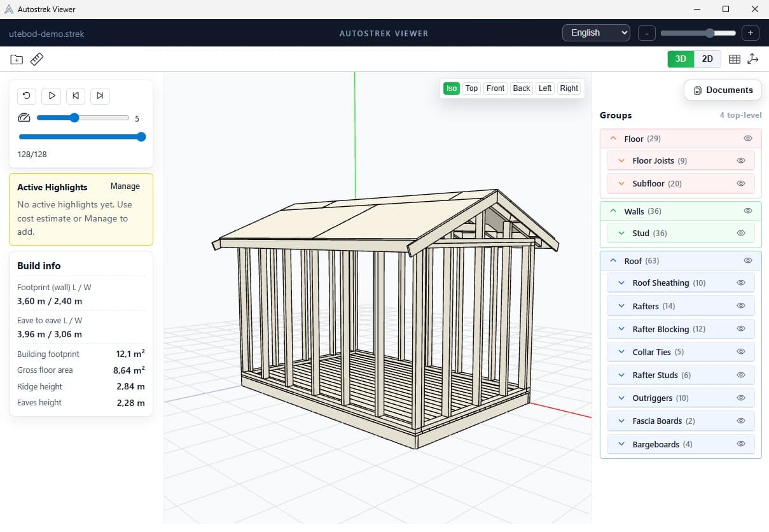769x532 pixels.
Task: Open the table view icon
Action: (x=734, y=59)
